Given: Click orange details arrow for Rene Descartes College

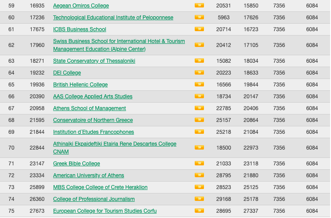Looking at the screenshot, I should point(199,147).
